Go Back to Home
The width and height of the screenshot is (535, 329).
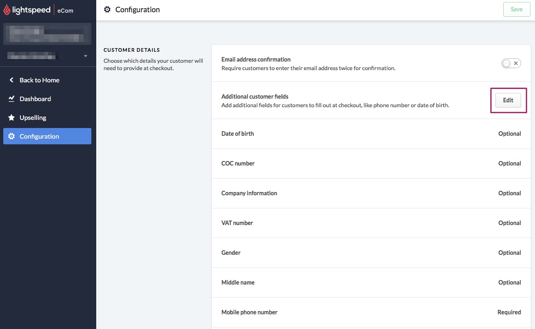pyautogui.click(x=39, y=80)
